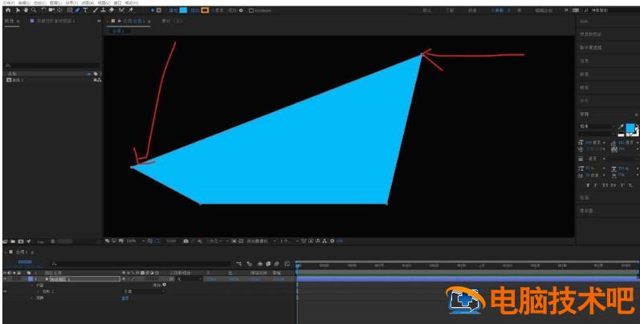Select the Rotation tool
This screenshot has width=640, height=324.
(x=43, y=10)
